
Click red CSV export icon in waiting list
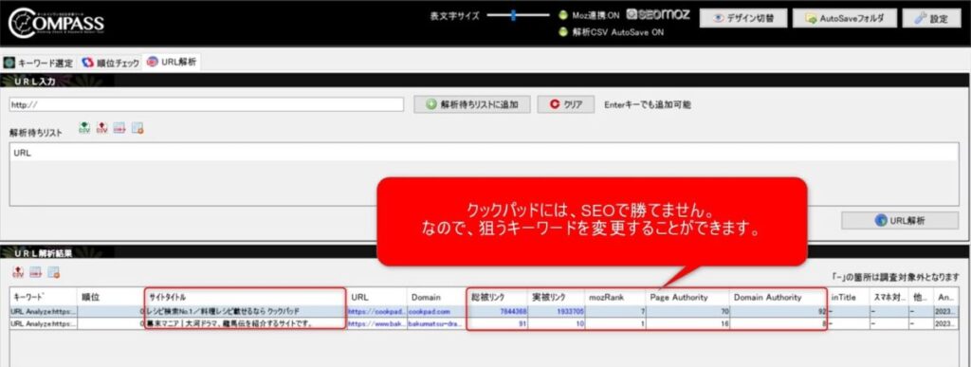click(x=102, y=128)
